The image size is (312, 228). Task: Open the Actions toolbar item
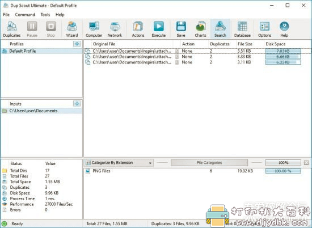pos(138,29)
